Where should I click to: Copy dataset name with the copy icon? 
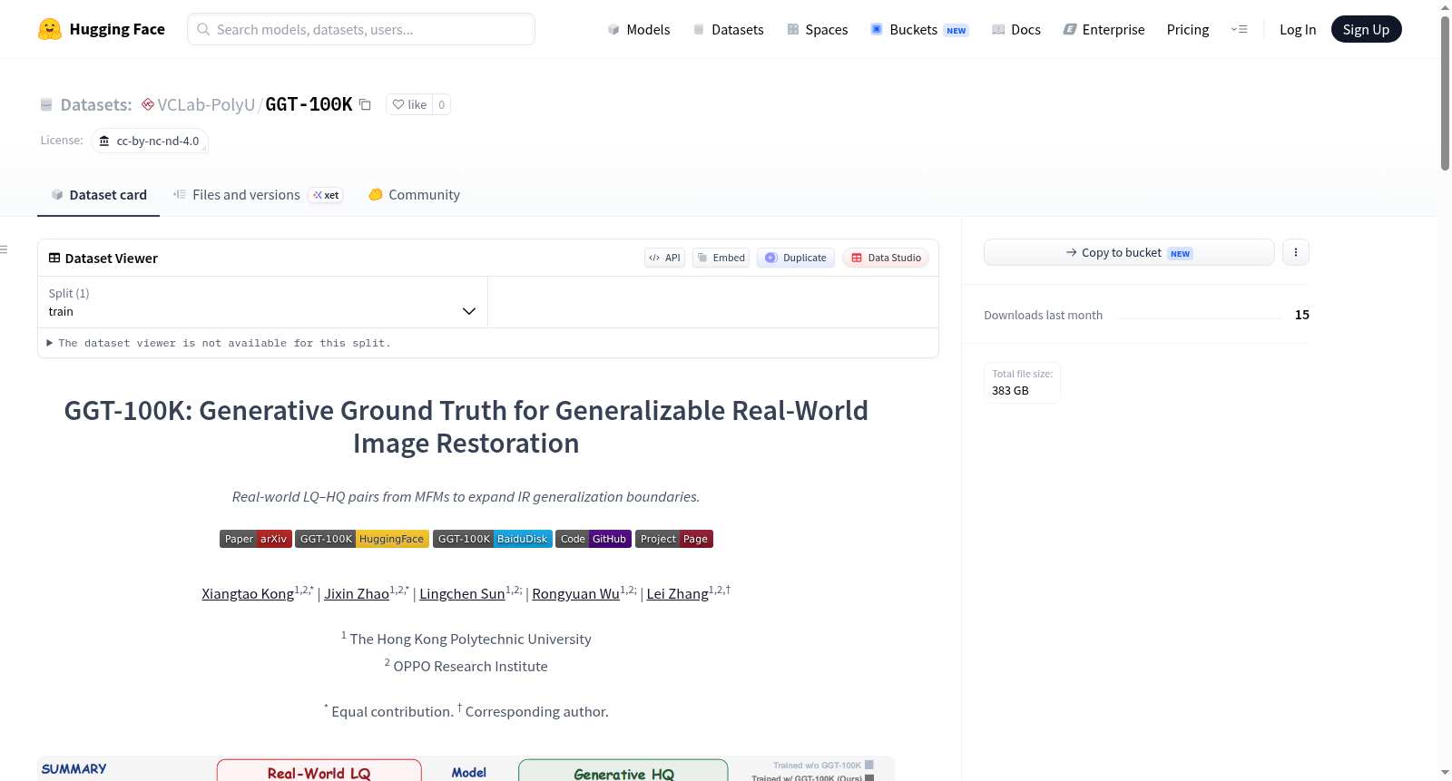[365, 104]
